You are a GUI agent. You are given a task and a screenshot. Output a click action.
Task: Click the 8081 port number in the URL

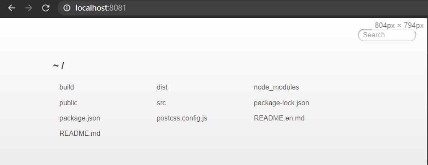[118, 8]
